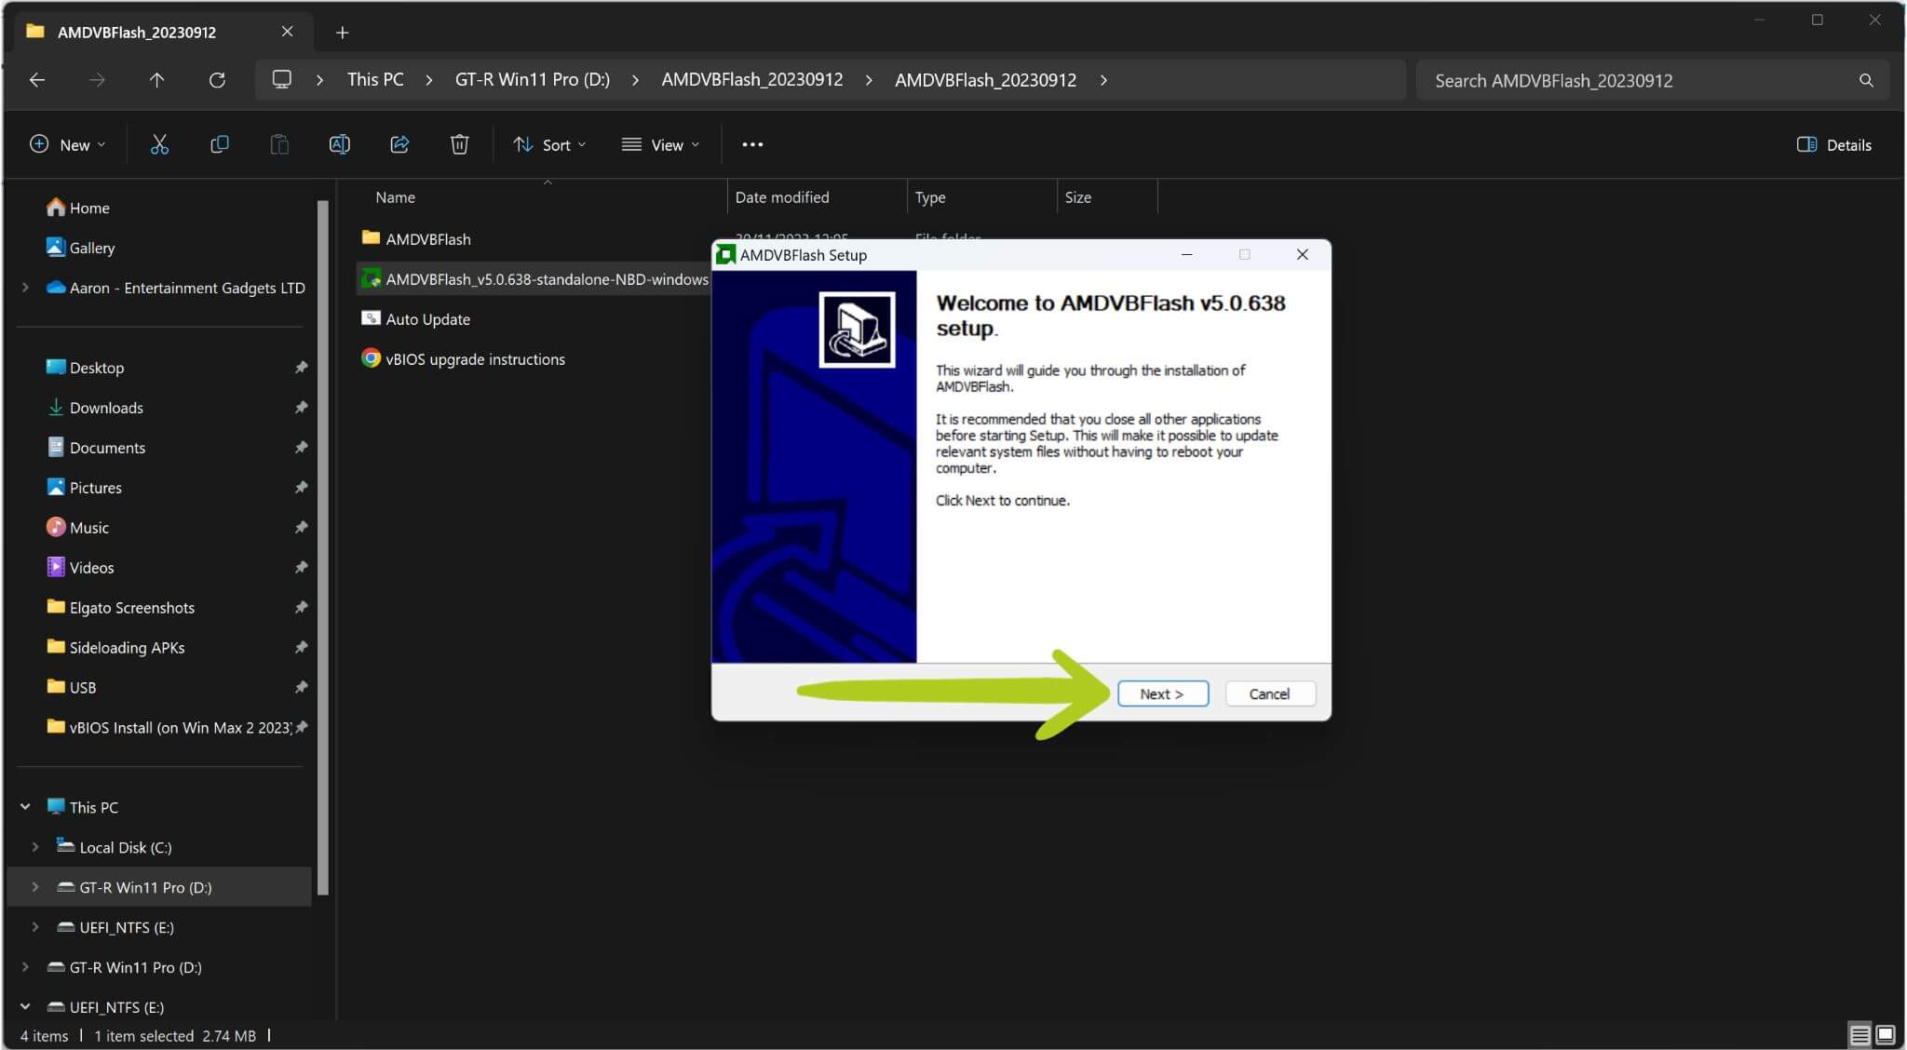Click the Share icon in toolbar
The height and width of the screenshot is (1050, 1907).
coord(399,144)
